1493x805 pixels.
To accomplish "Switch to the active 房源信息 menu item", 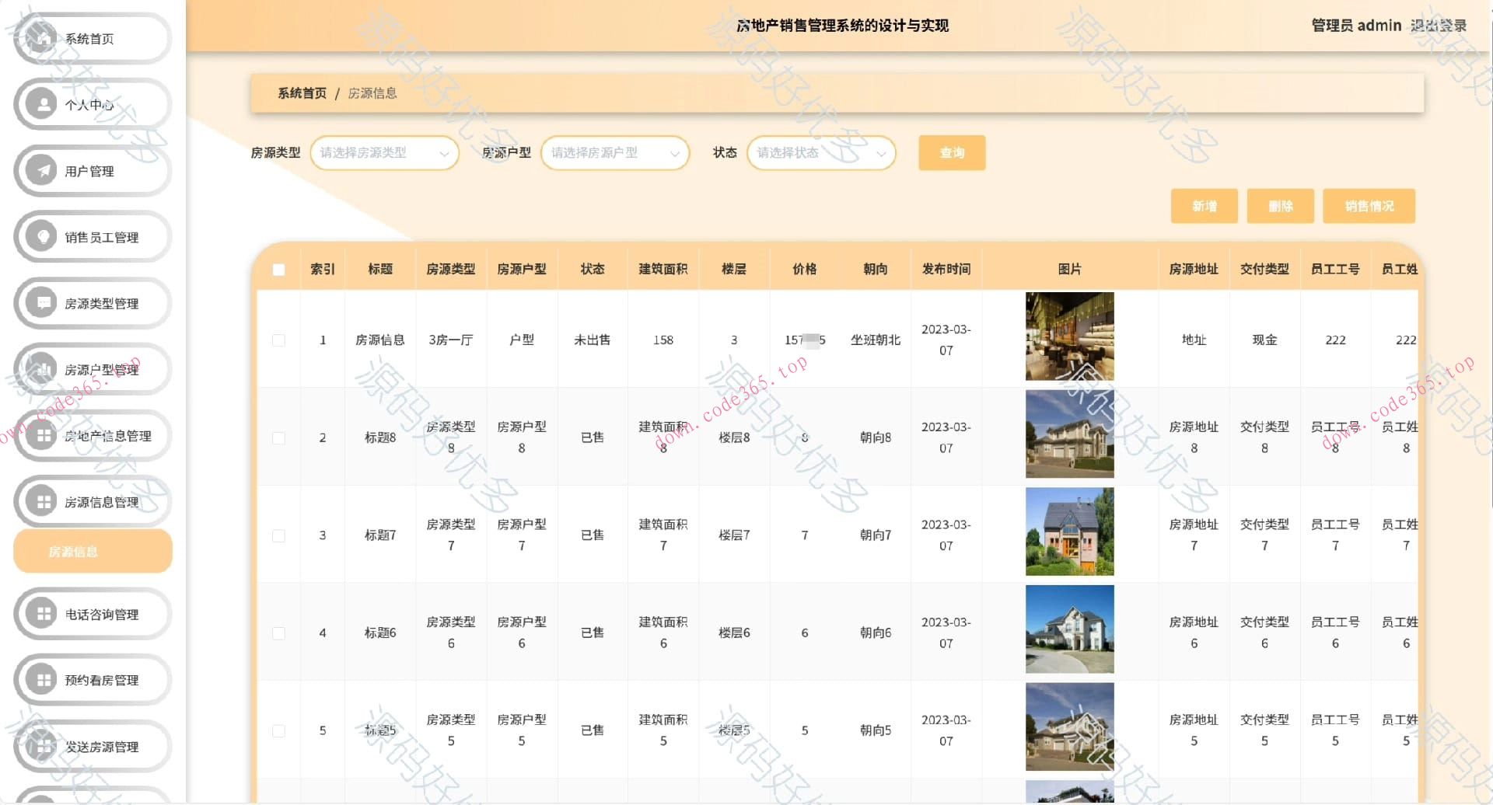I will [93, 551].
